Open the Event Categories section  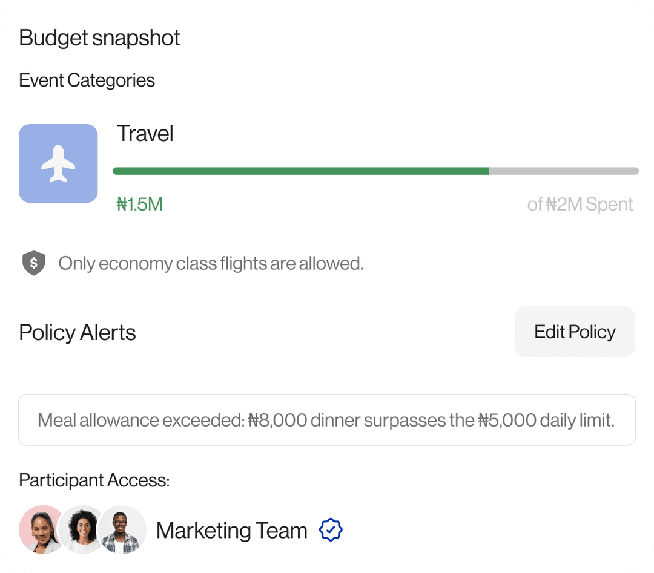coord(87,80)
